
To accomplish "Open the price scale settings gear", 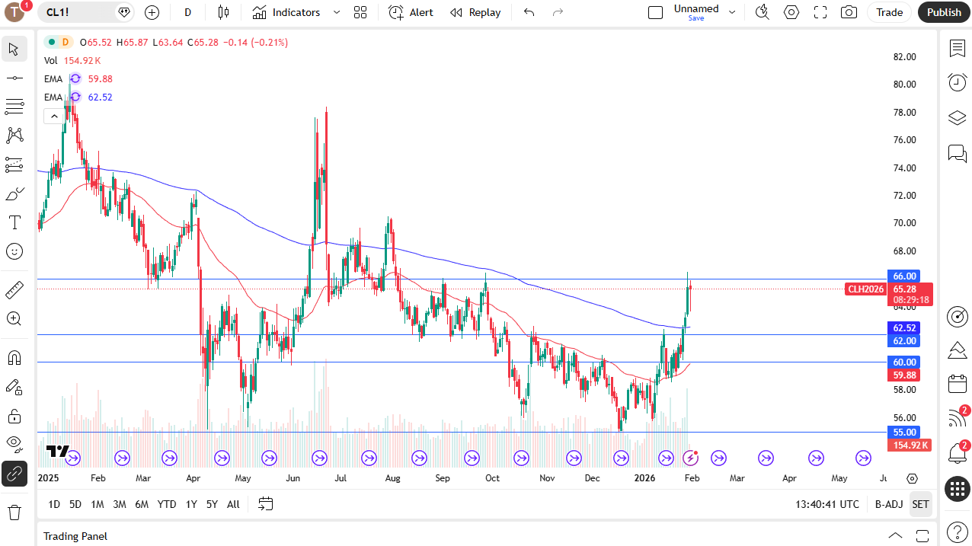I will 913,478.
